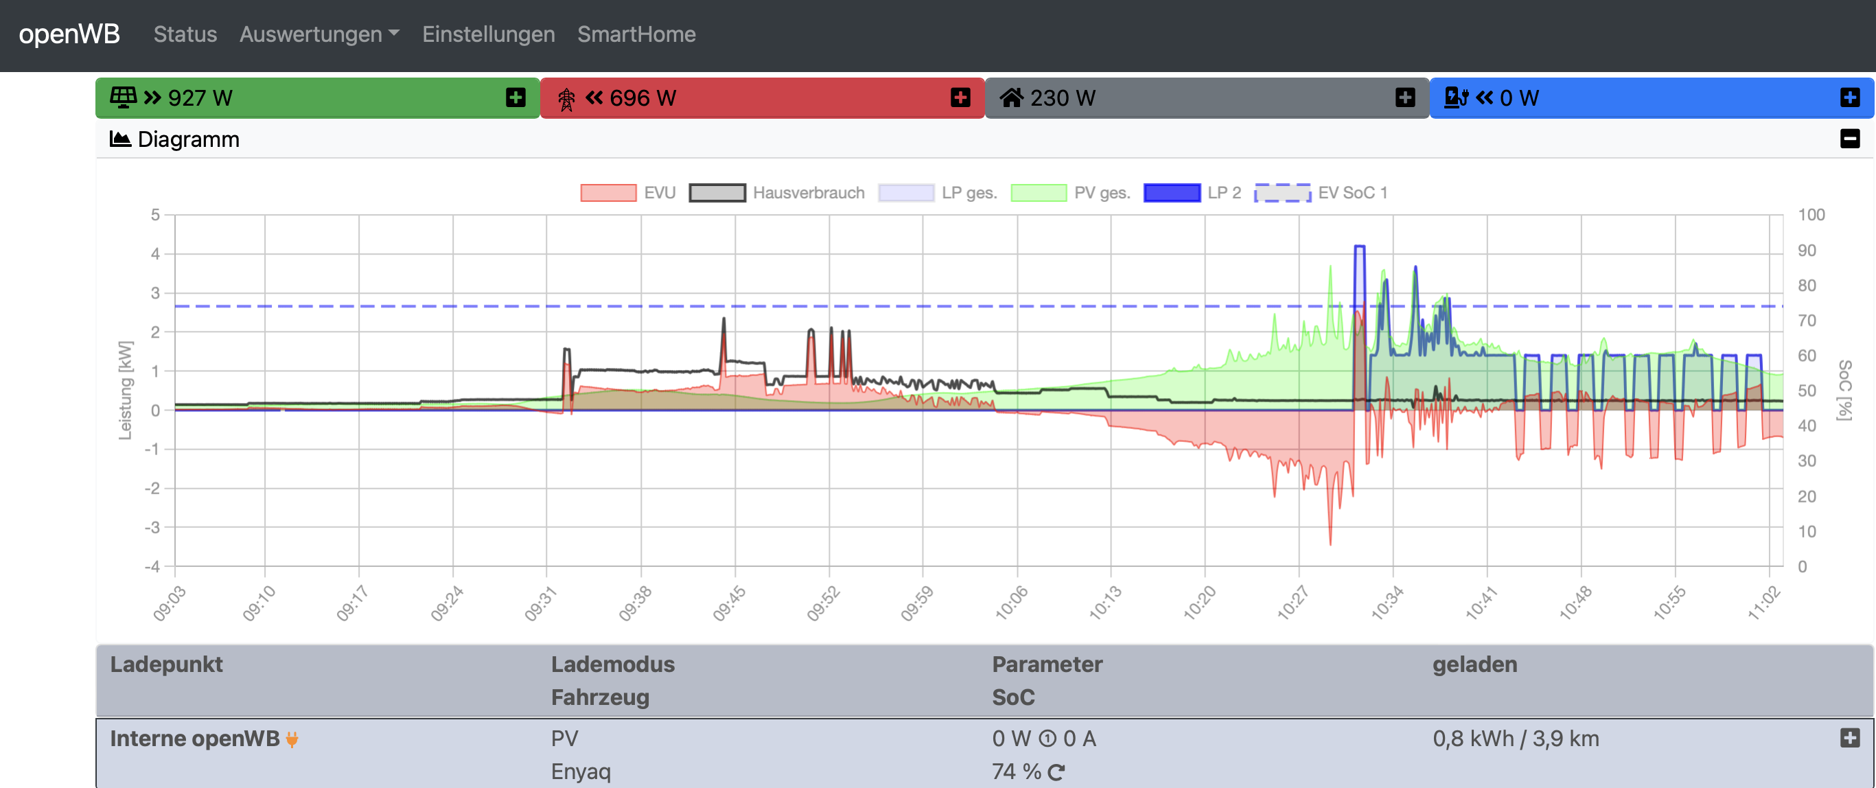Click the PV ges. green legend swatch
Viewport: 1876px width, 788px height.
1038,192
